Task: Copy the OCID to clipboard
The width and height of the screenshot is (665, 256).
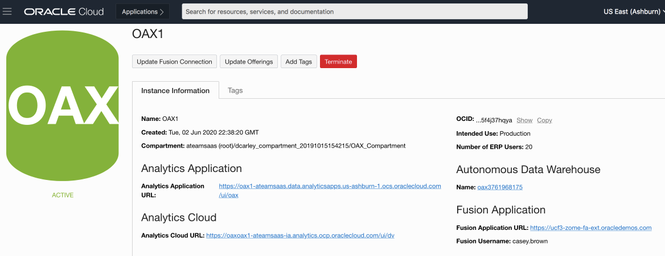Action: 544,120
